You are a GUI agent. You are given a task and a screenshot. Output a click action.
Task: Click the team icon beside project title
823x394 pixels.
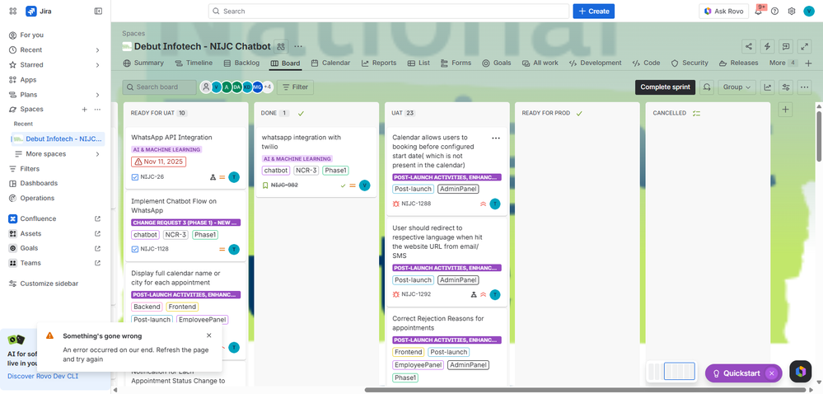(x=282, y=46)
